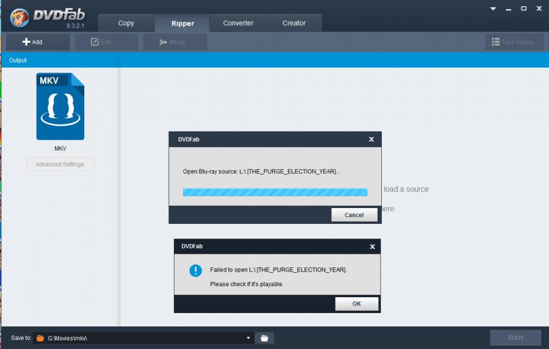Close the Failed to open dialog

pos(372,246)
